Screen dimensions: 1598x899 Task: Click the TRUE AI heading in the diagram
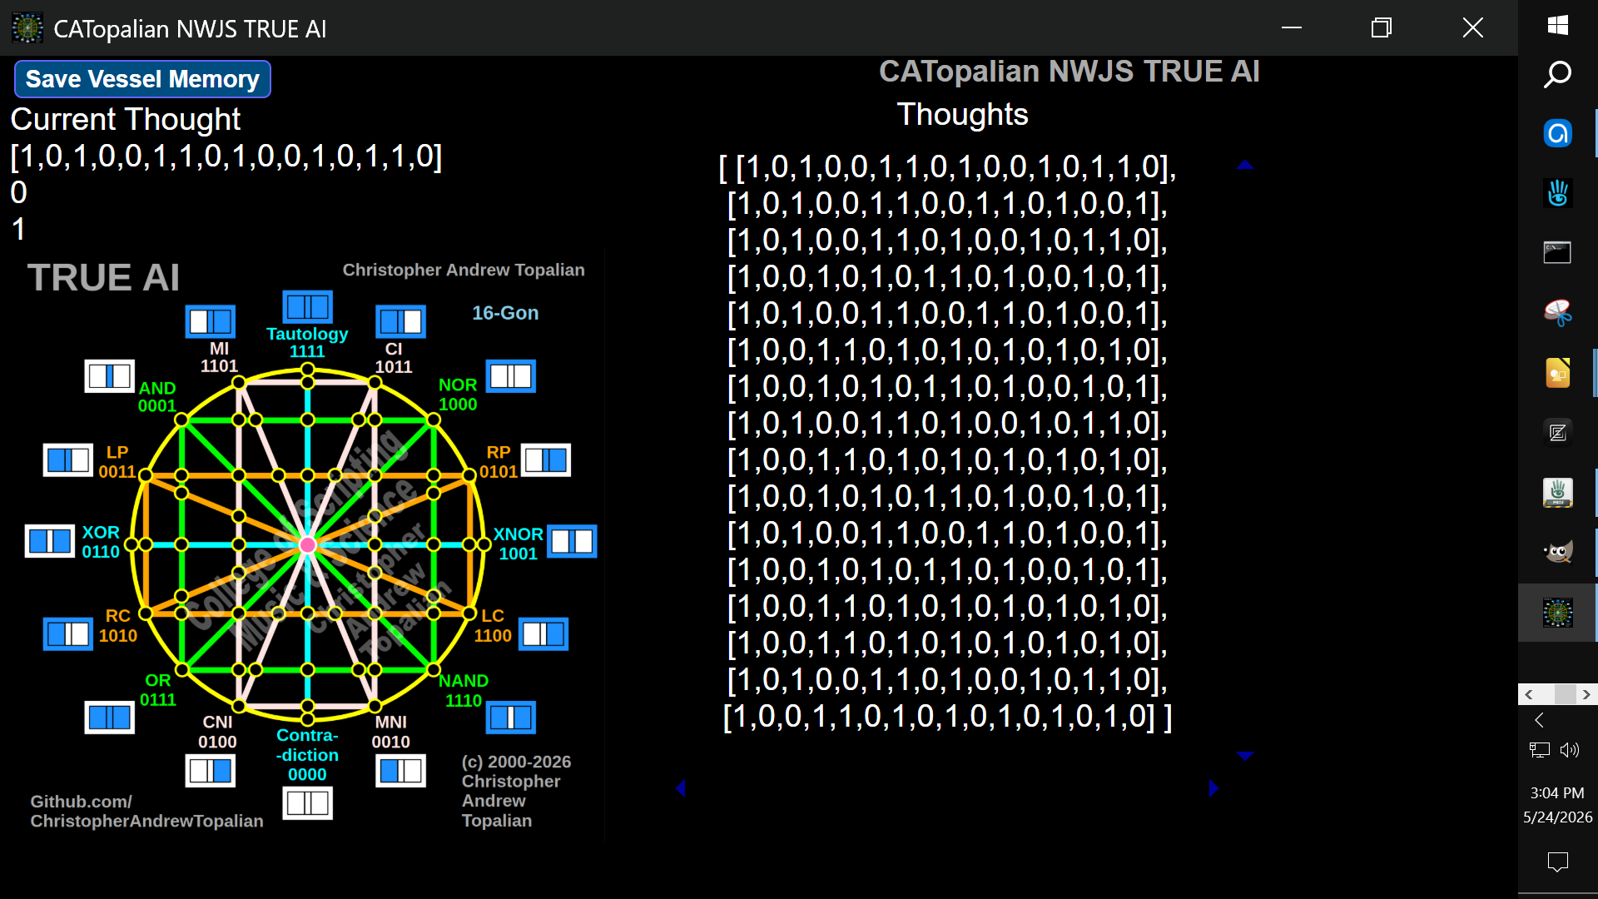[103, 277]
